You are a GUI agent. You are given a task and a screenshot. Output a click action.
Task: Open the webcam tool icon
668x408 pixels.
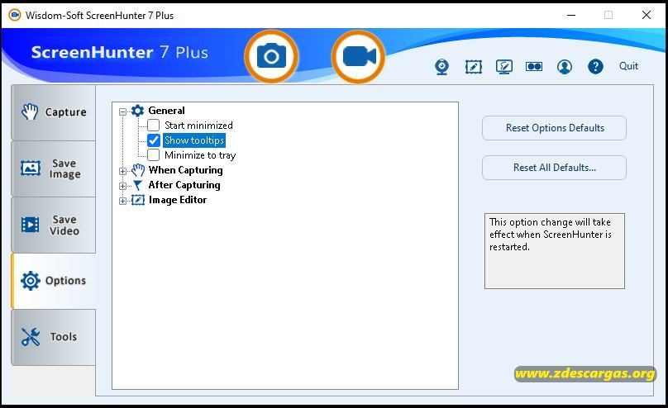pos(441,67)
